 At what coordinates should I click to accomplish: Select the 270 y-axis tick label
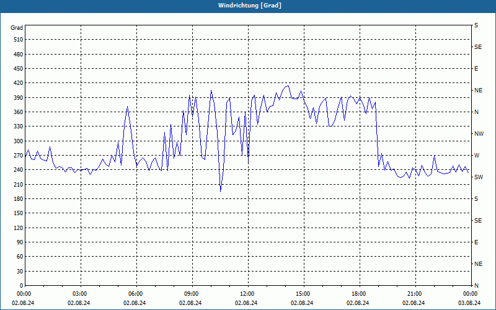click(x=19, y=156)
